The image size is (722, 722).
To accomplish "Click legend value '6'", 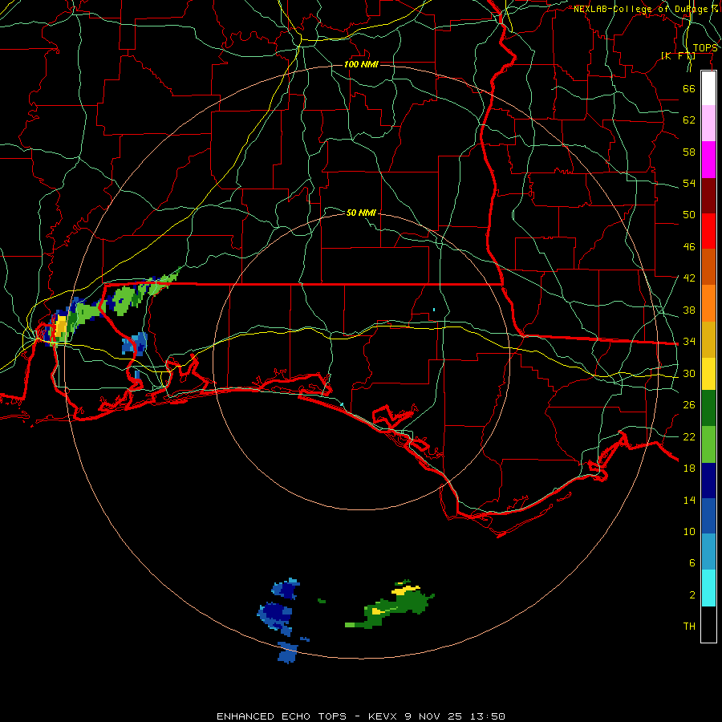I will click(x=692, y=562).
